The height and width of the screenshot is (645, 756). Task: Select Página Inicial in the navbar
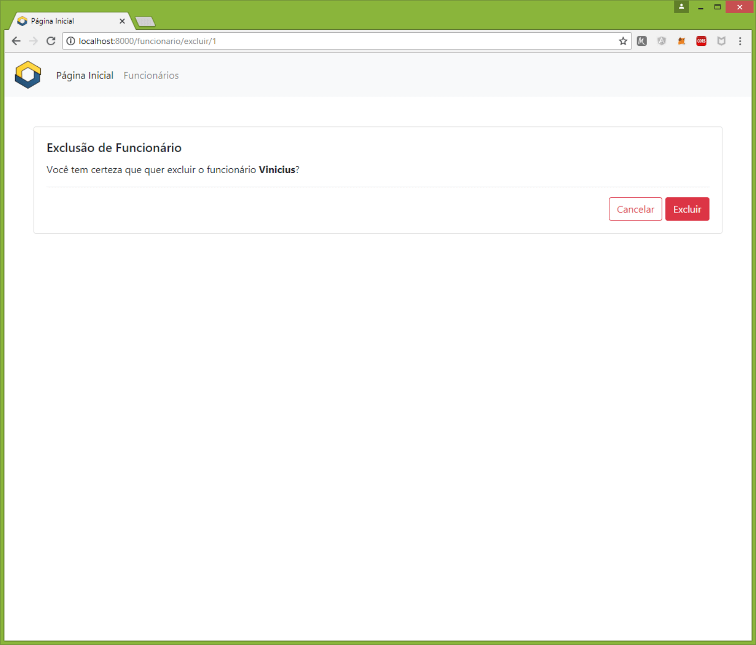(x=84, y=75)
